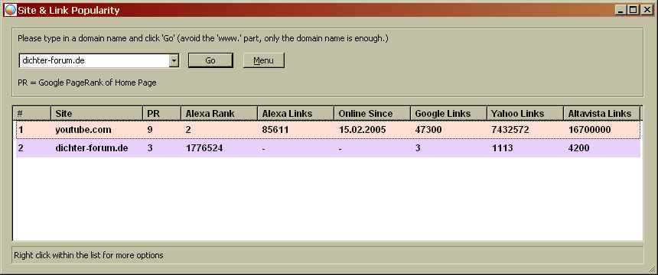Sort by Online Since column header
Viewport: 658px width, 275px height.
click(372, 113)
